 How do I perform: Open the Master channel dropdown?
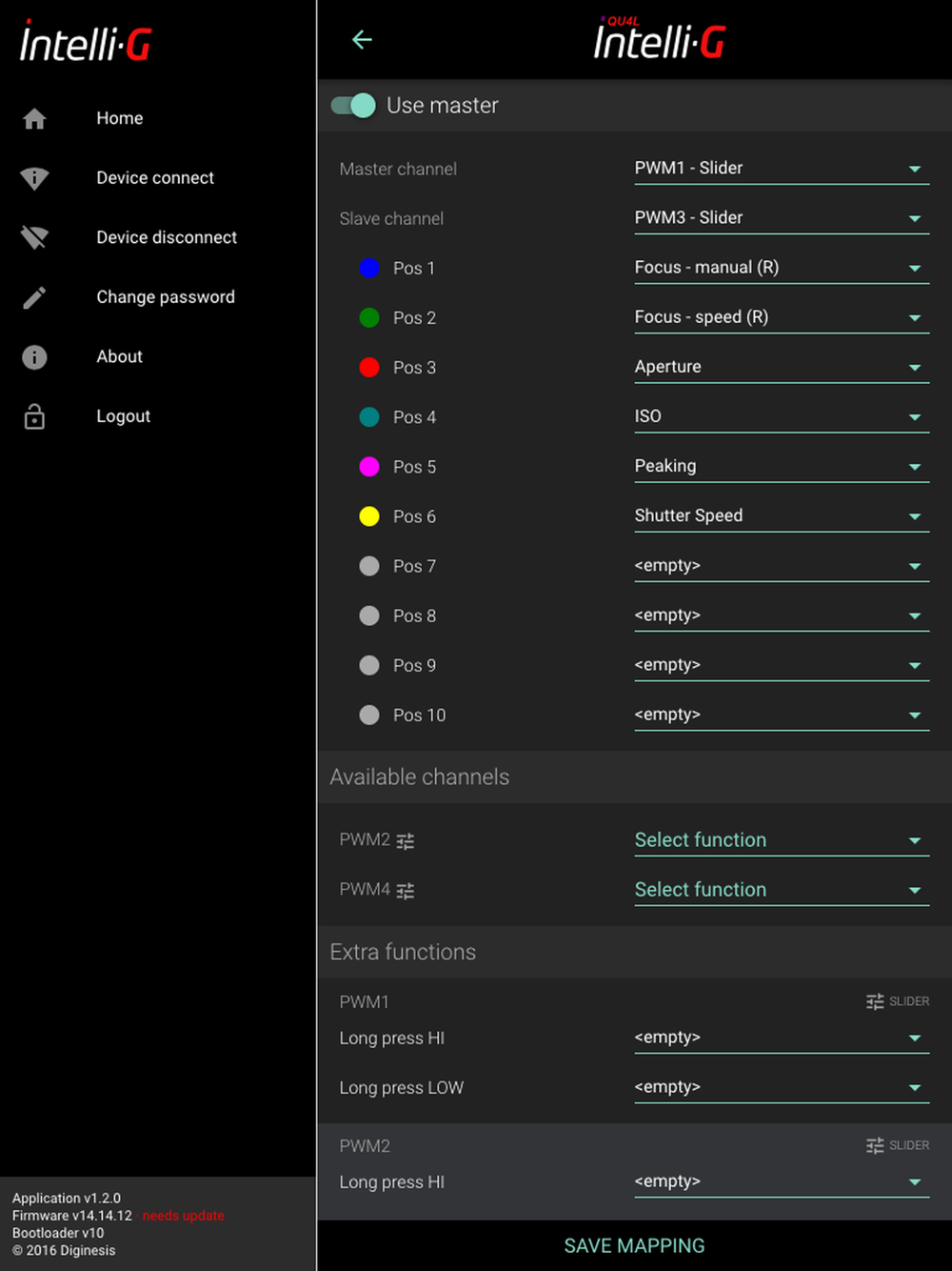(781, 169)
